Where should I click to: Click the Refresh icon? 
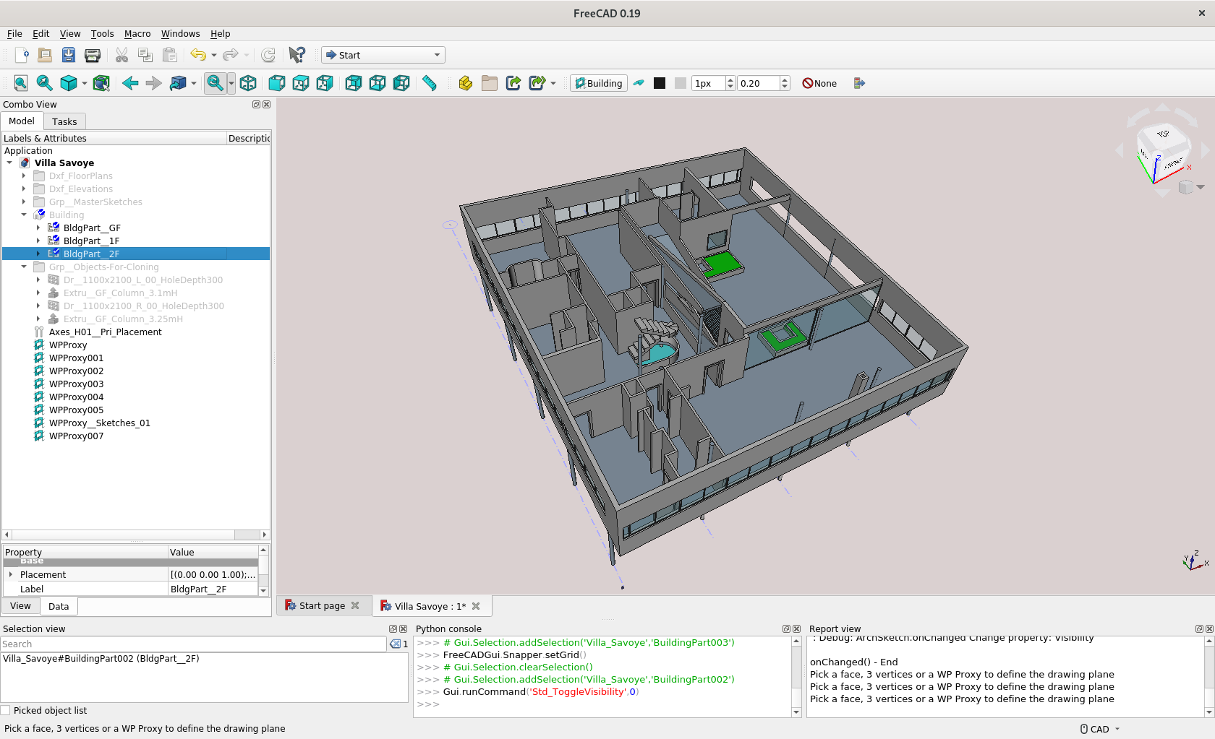coord(268,55)
